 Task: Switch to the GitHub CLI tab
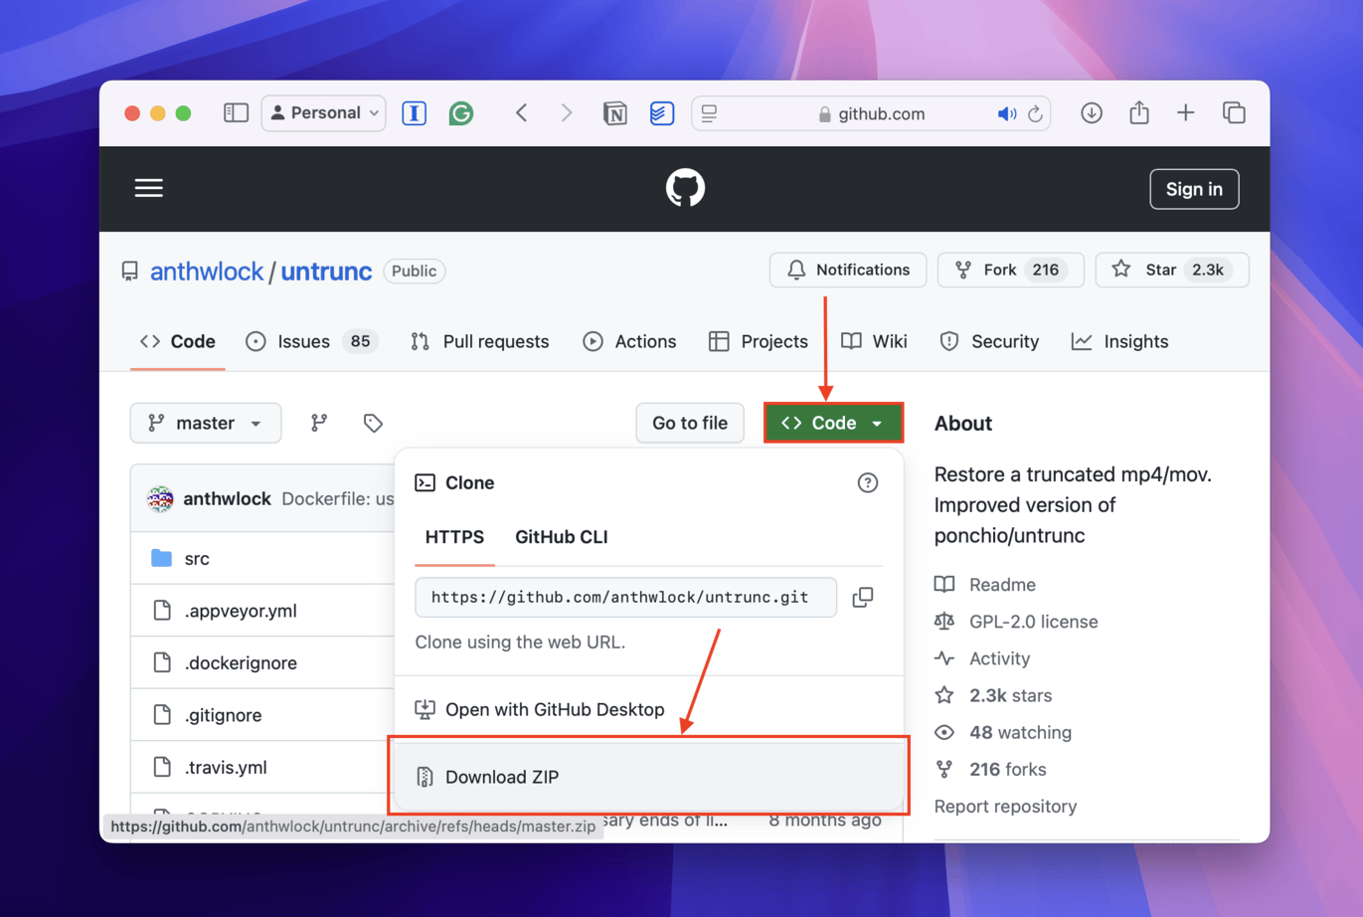[x=561, y=537]
